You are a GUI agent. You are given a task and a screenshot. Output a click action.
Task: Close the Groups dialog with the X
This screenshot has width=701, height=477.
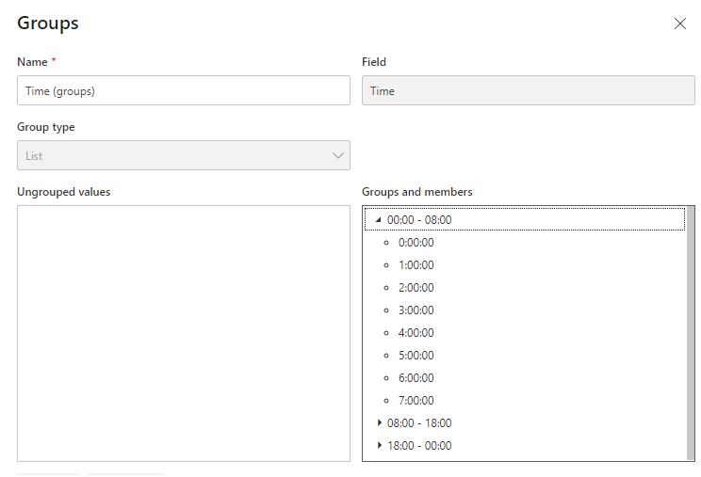(679, 24)
